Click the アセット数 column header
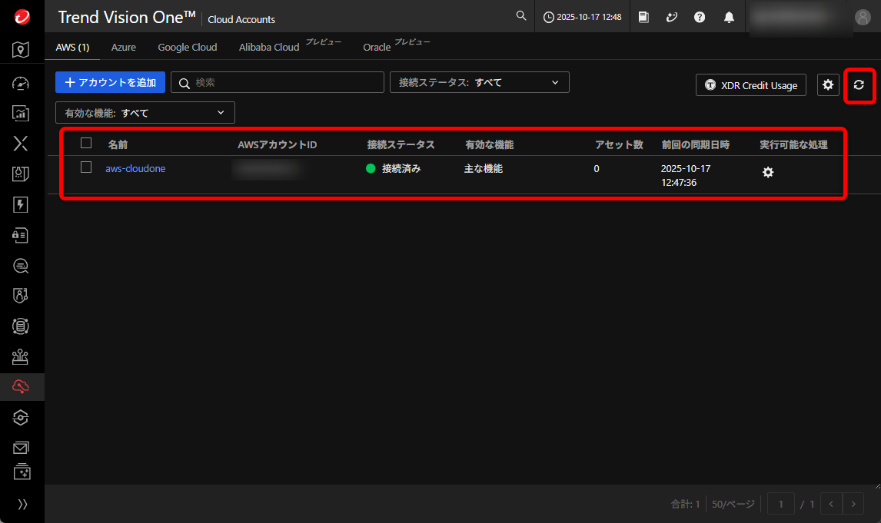The height and width of the screenshot is (523, 881). [619, 145]
